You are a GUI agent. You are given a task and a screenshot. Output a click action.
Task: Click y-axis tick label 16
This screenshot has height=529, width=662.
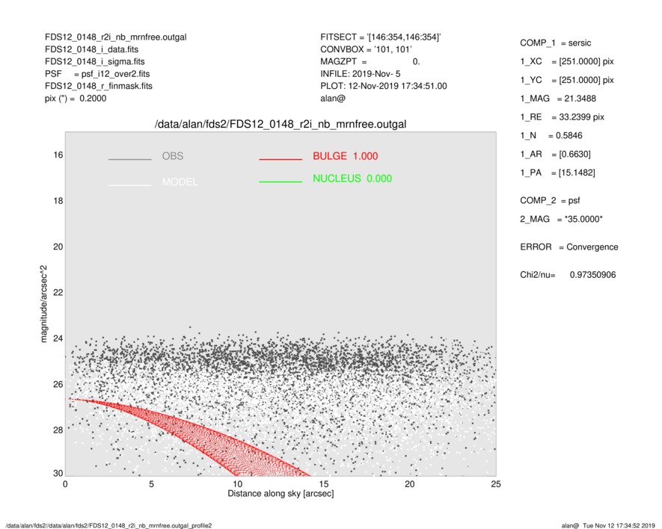58,155
